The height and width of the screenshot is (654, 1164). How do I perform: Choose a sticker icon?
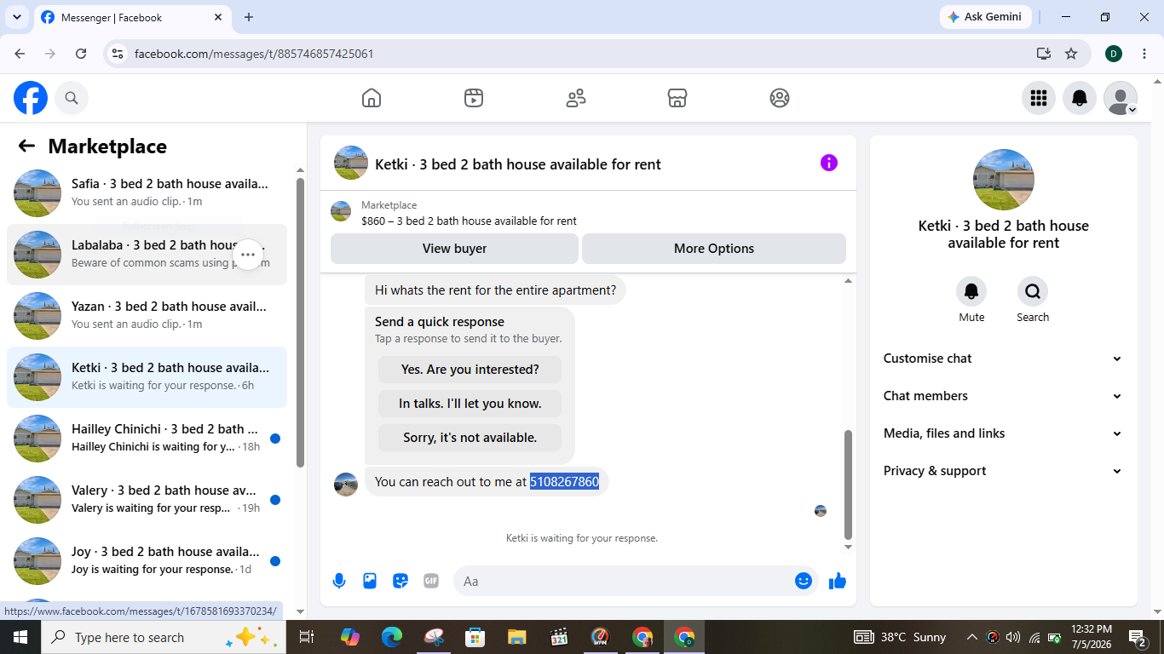(x=400, y=581)
